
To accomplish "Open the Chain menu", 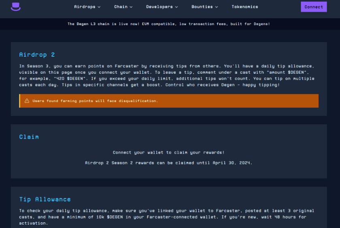I will tap(123, 7).
